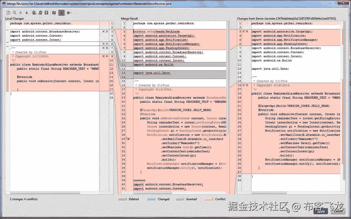Click '@Override' line in Local Changes
Screen dimensions: 351x219
[x=25, y=77]
